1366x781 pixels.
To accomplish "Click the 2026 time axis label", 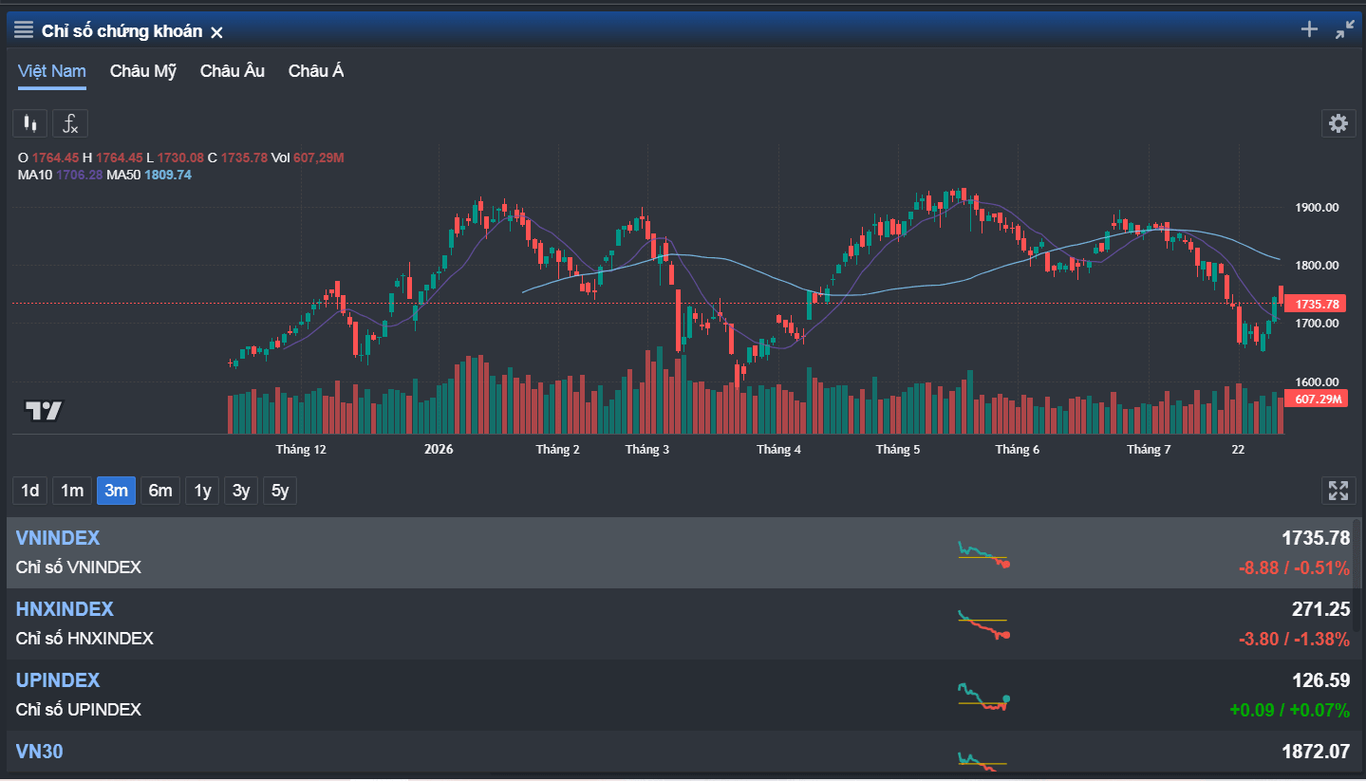I will point(439,450).
